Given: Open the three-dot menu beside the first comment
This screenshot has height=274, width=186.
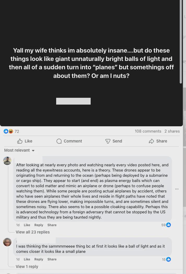Looking at the screenshot, I should [x=177, y=189].
